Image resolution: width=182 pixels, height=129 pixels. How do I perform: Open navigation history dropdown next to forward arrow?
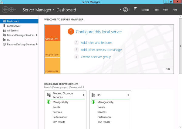[x=15, y=10]
